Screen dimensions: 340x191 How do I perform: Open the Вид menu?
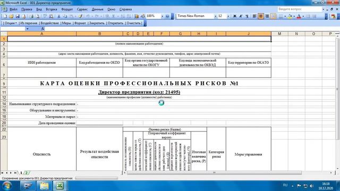click(39, 10)
